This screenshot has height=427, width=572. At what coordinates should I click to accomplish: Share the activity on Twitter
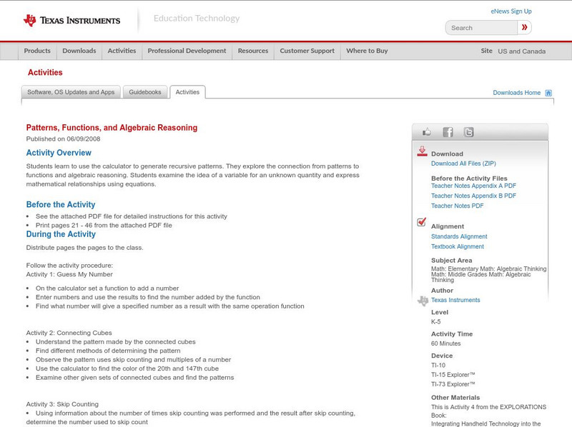click(468, 132)
